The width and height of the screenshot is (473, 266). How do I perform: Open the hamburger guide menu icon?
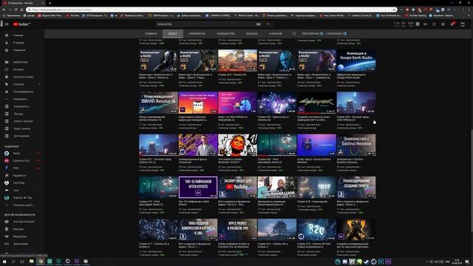pos(7,24)
